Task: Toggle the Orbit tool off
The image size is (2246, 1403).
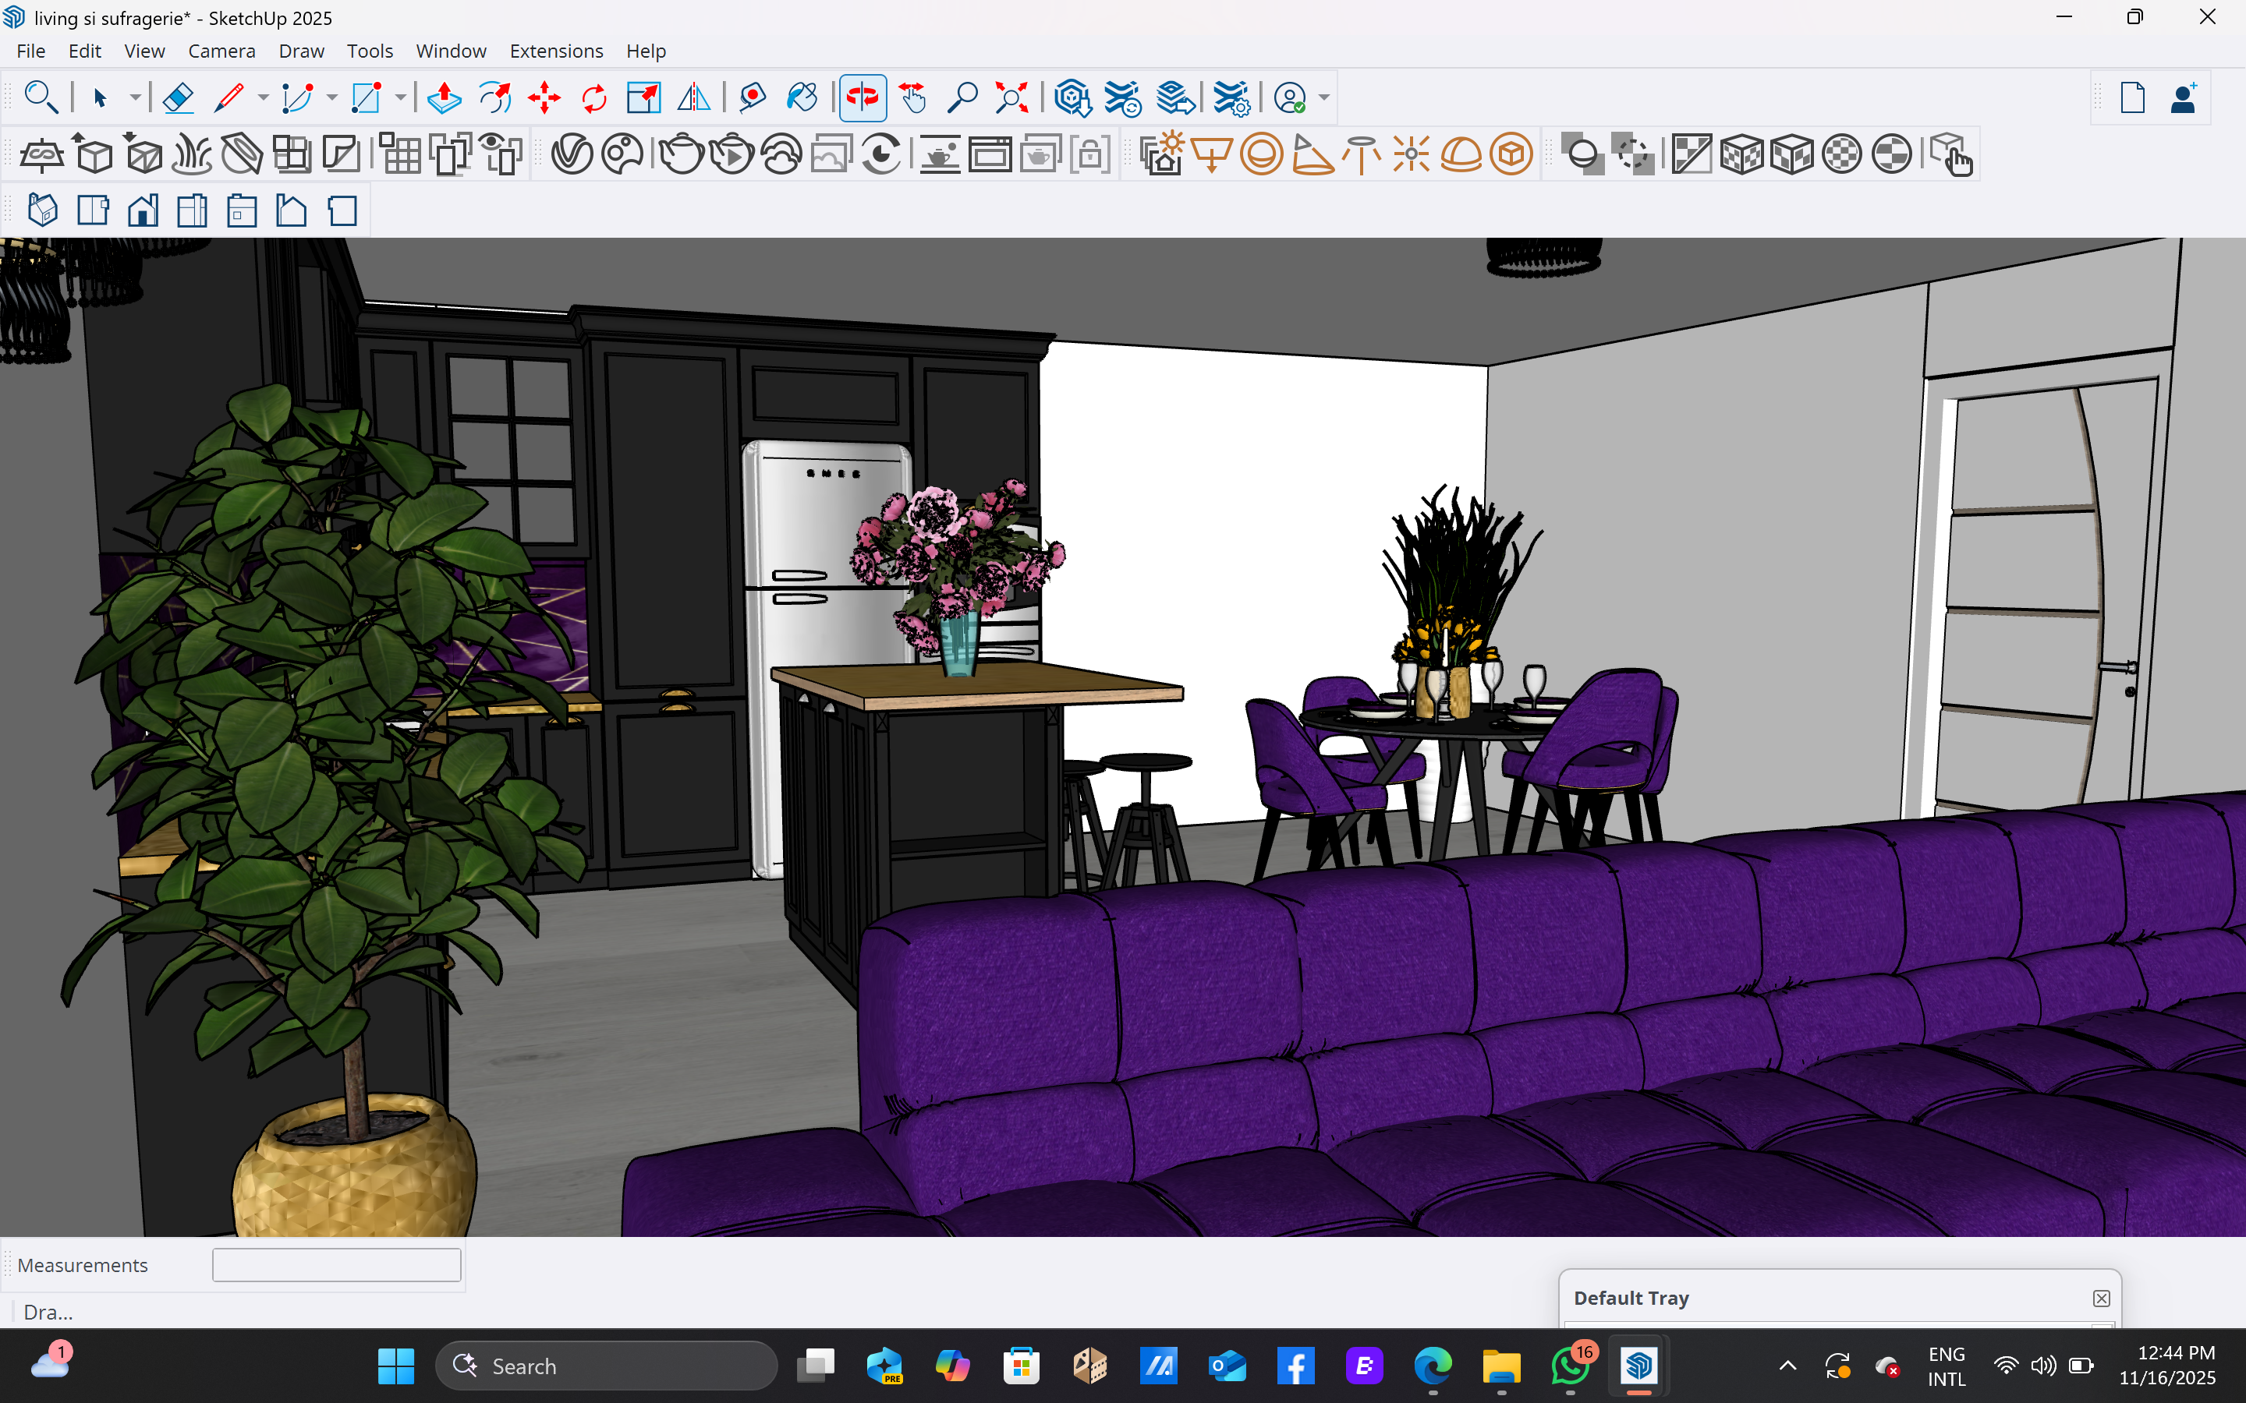Action: [863, 97]
